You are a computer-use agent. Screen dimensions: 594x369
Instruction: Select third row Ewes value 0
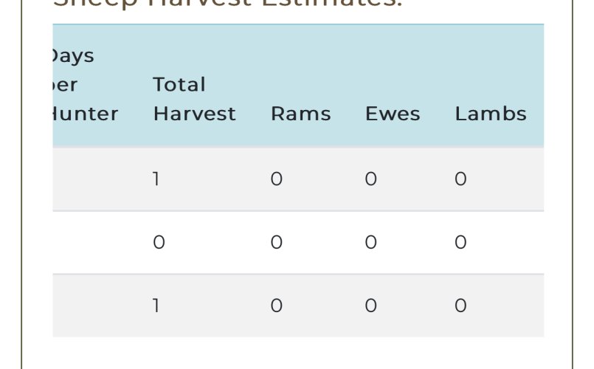(x=371, y=306)
